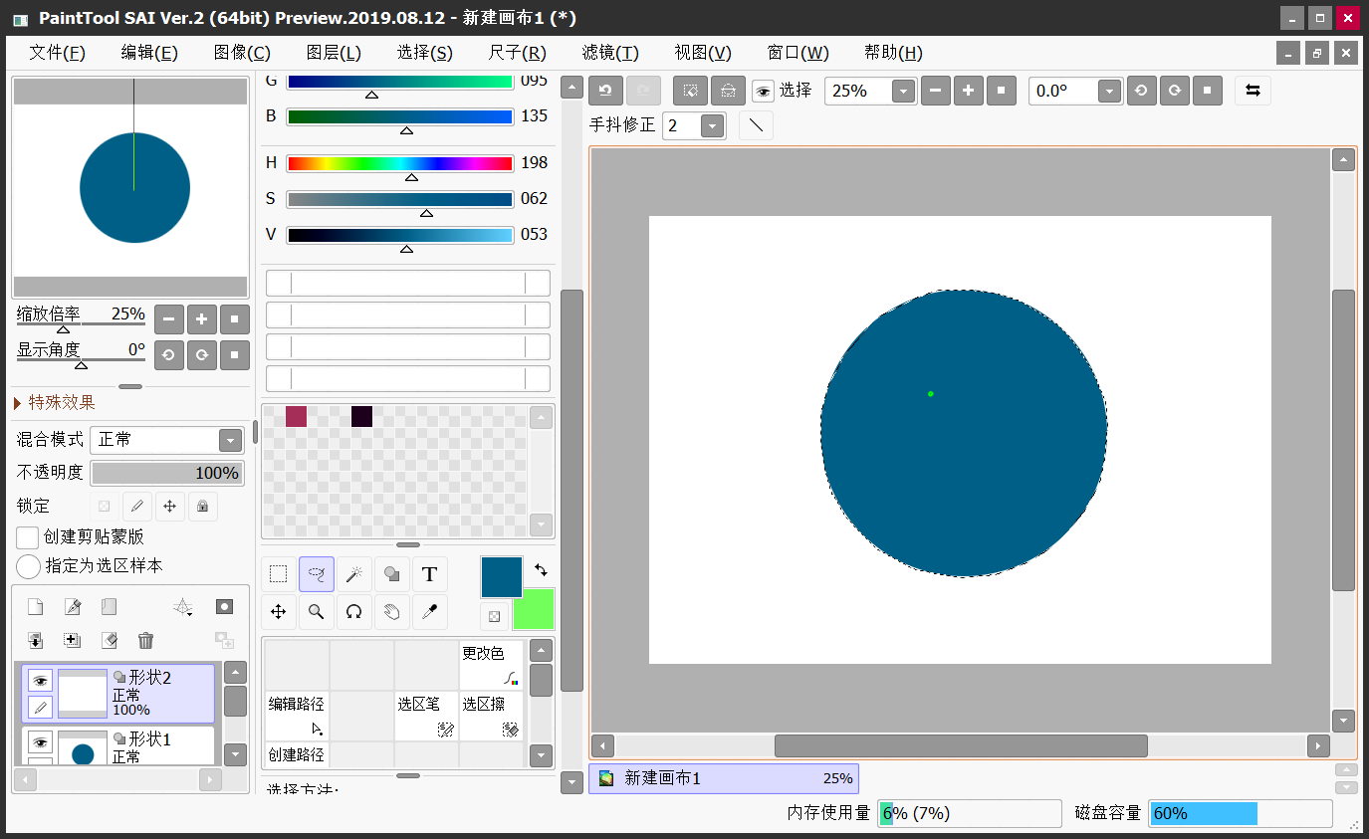Enable 创建剪贴蒙版 checkbox
The width and height of the screenshot is (1369, 839).
click(28, 537)
